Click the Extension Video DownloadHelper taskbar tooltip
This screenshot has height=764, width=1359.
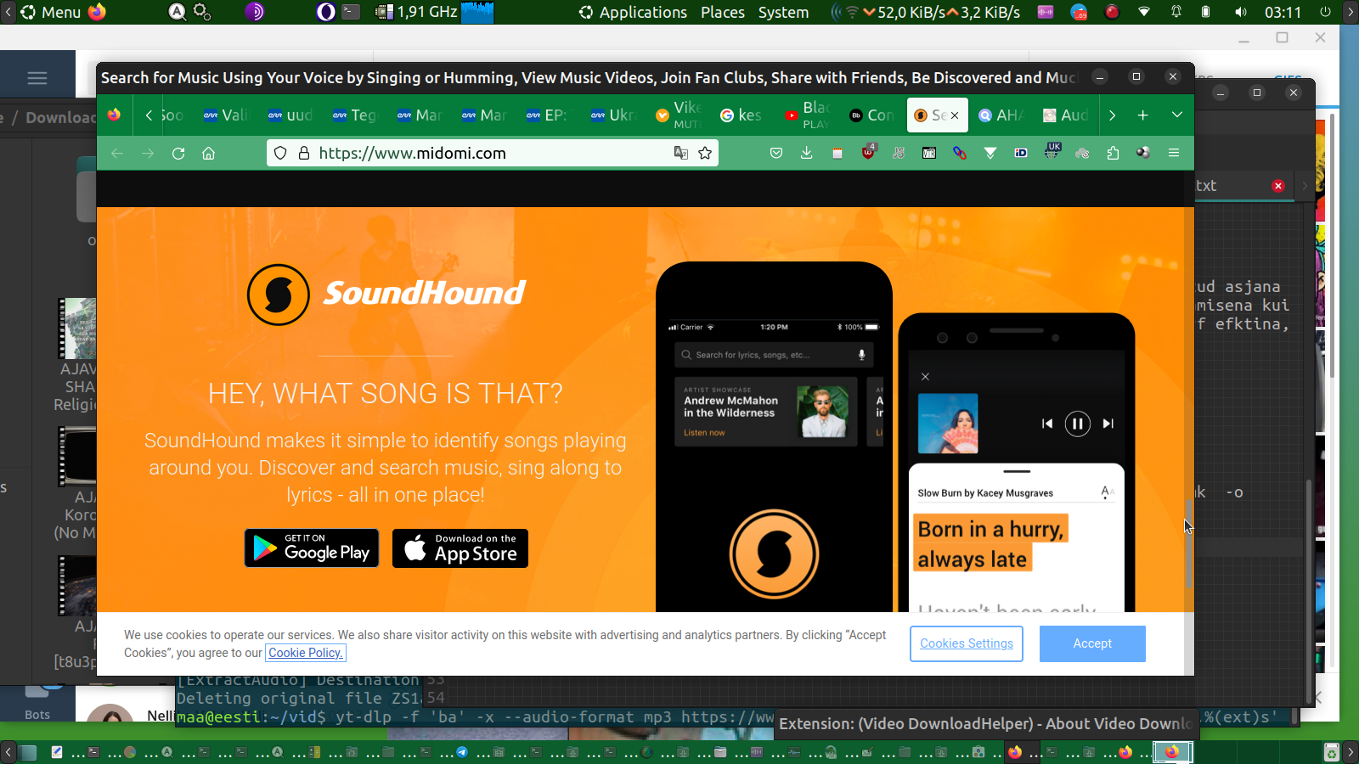986,723
